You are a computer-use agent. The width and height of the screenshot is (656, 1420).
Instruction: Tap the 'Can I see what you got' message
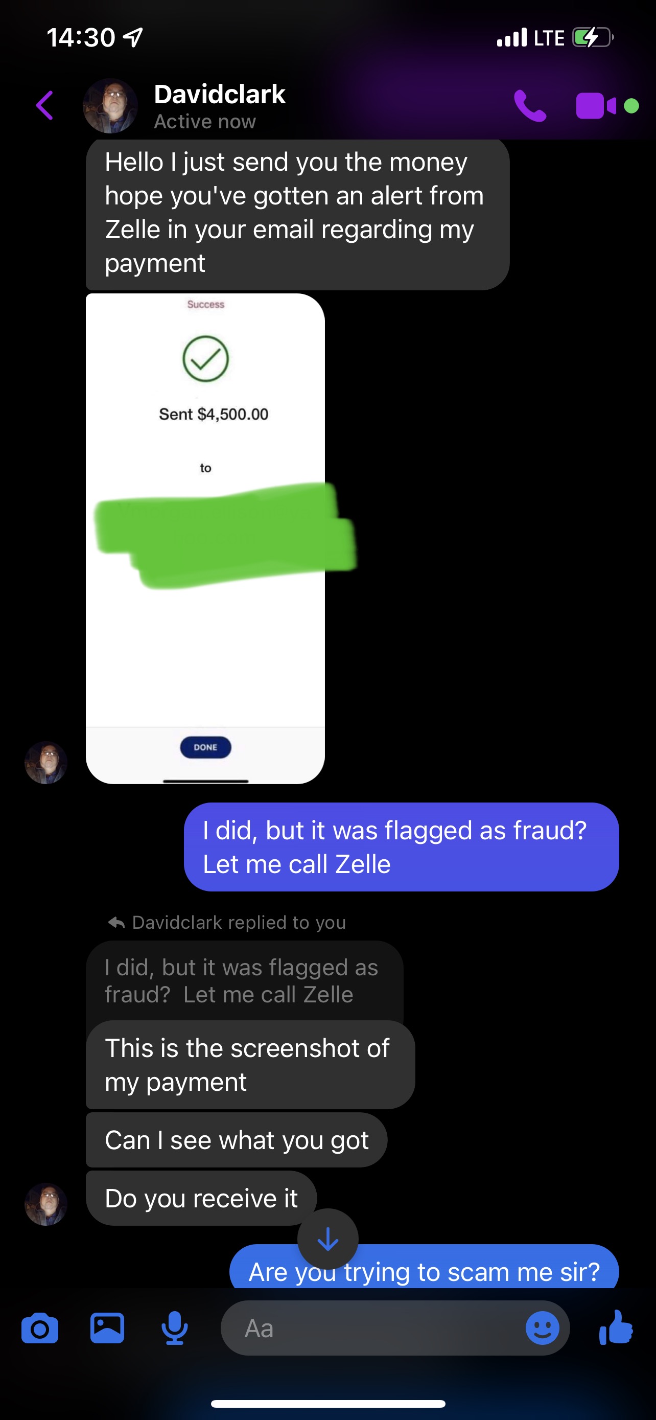click(236, 1140)
